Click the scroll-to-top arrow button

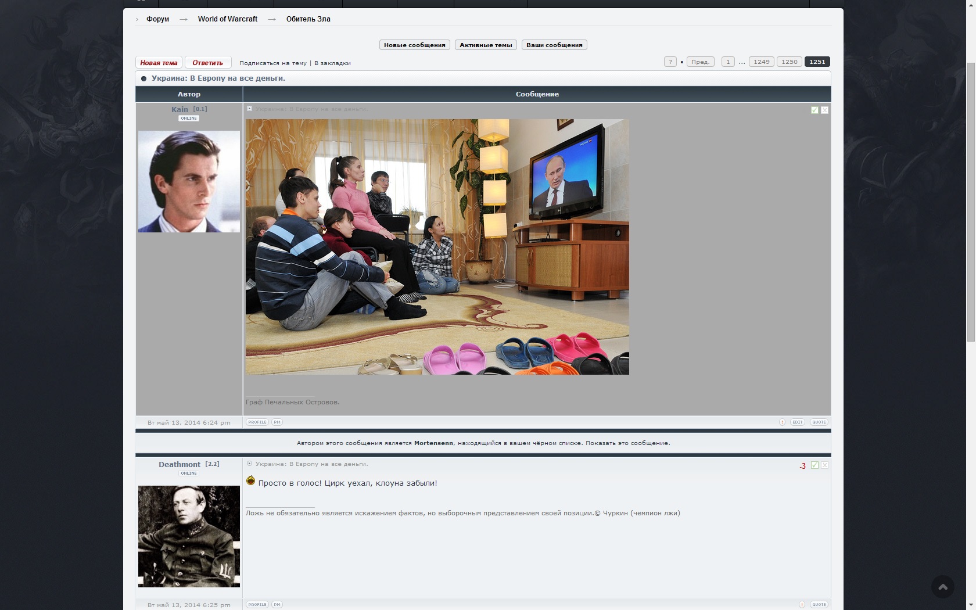[x=942, y=587]
